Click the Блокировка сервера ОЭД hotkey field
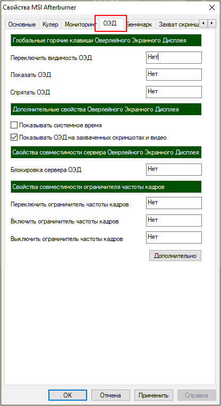The width and height of the screenshot is (221, 406). click(x=174, y=170)
